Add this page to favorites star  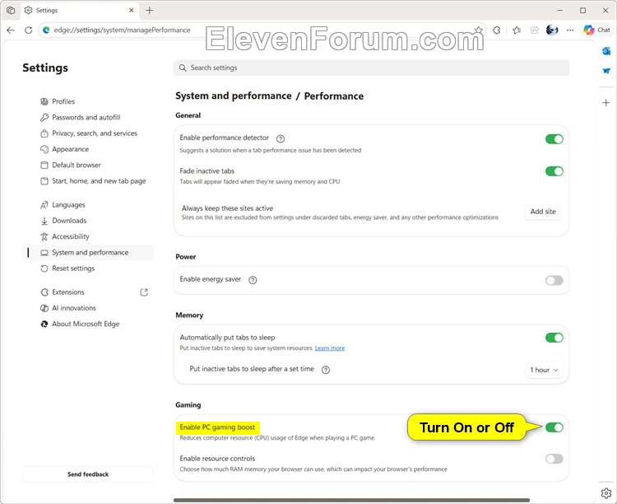click(478, 30)
